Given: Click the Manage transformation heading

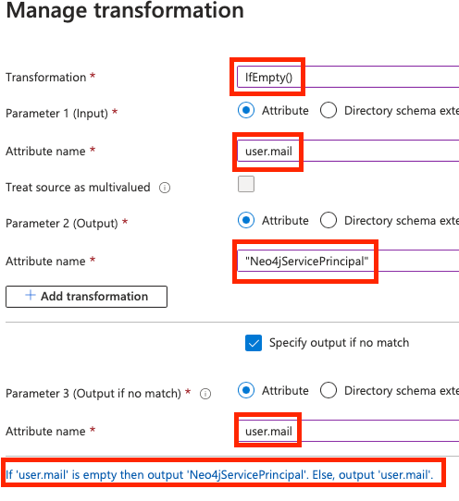Looking at the screenshot, I should (125, 10).
